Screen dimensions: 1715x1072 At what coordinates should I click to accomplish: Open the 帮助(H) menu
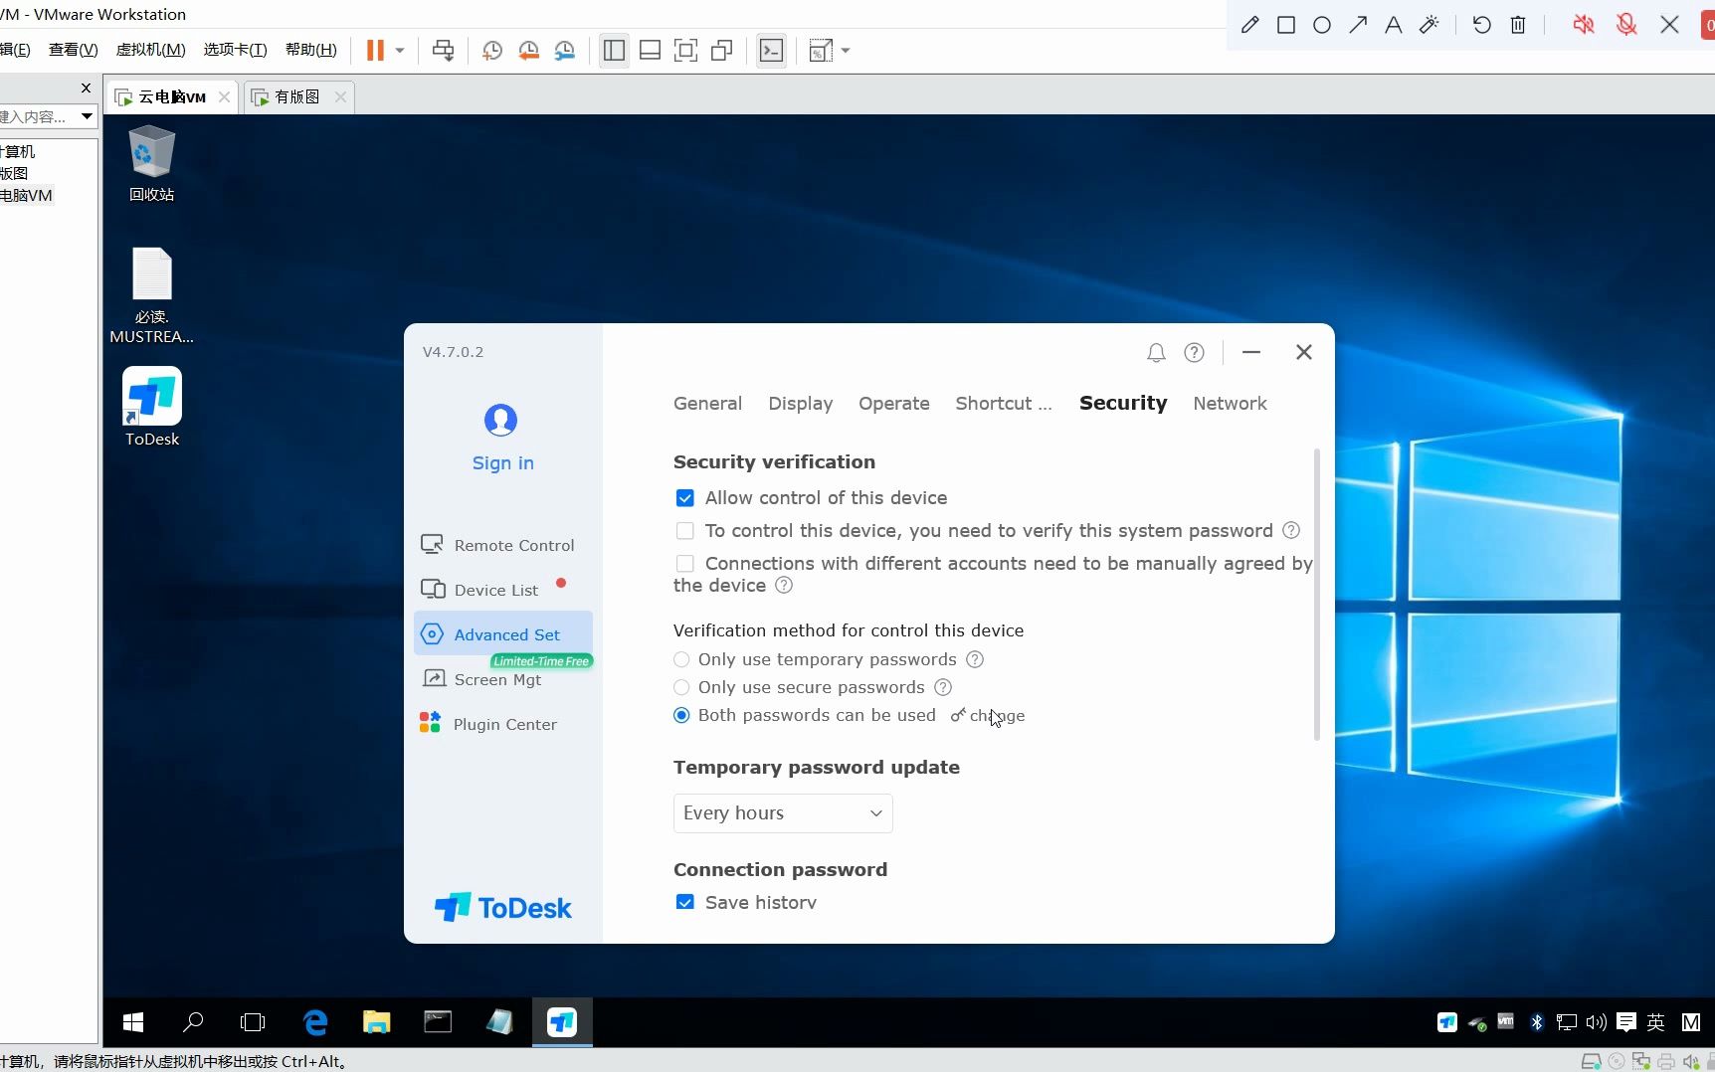pos(310,50)
